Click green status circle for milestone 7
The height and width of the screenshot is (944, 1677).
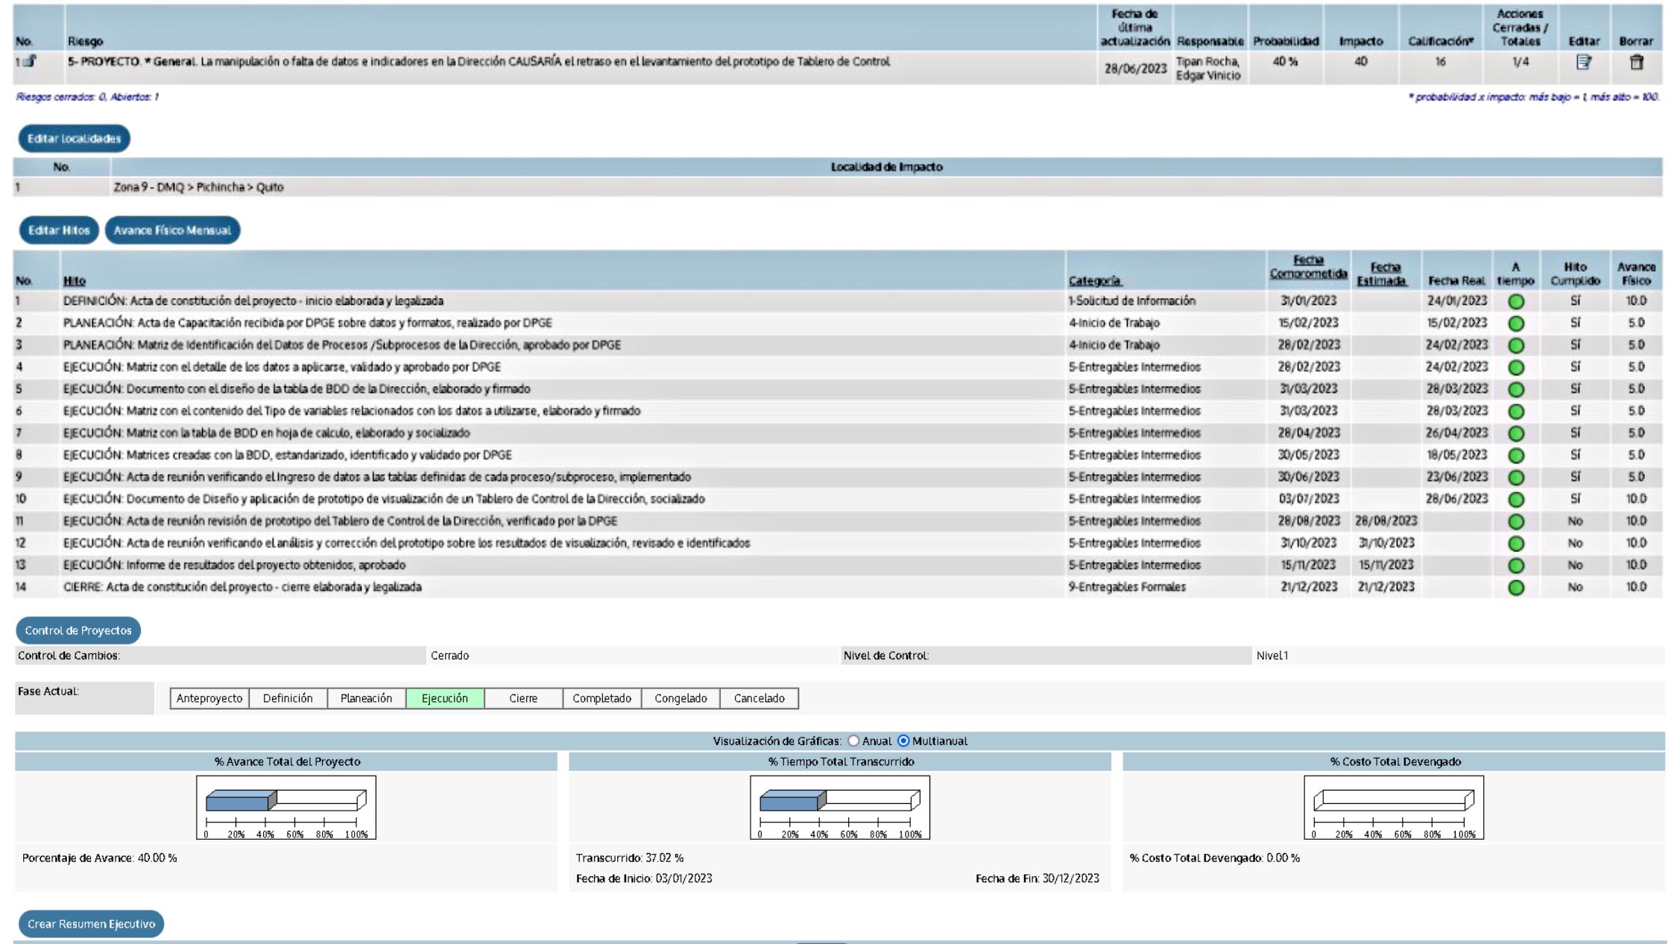[x=1515, y=434]
